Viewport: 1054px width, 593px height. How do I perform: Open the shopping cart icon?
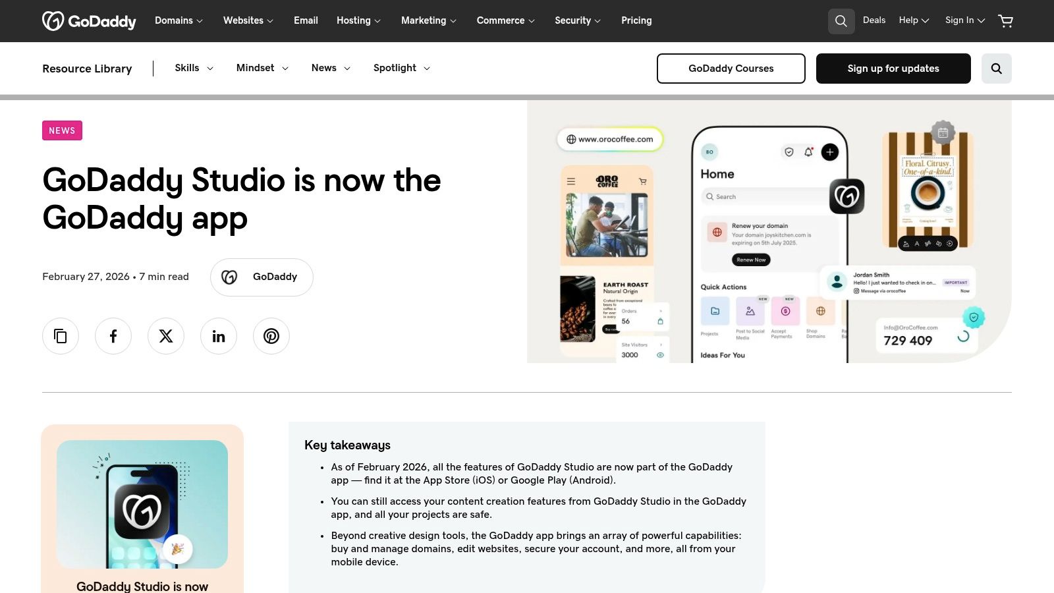(1005, 21)
